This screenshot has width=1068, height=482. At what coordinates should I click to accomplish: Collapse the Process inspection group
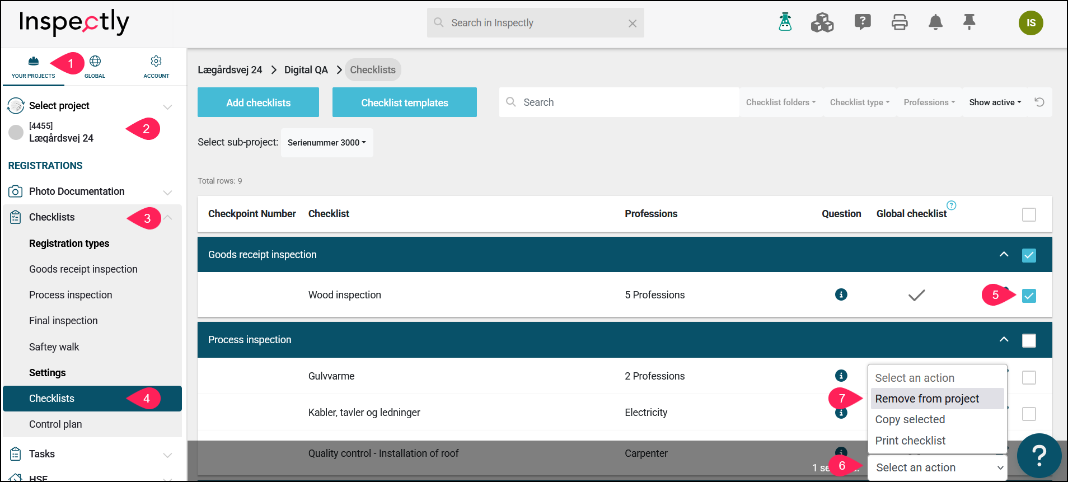pyautogui.click(x=1004, y=339)
